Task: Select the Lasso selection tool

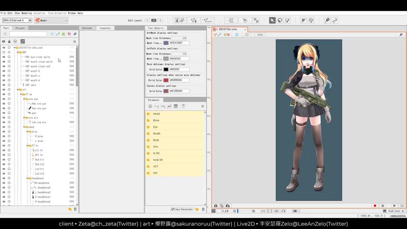Action: pyautogui.click(x=280, y=20)
